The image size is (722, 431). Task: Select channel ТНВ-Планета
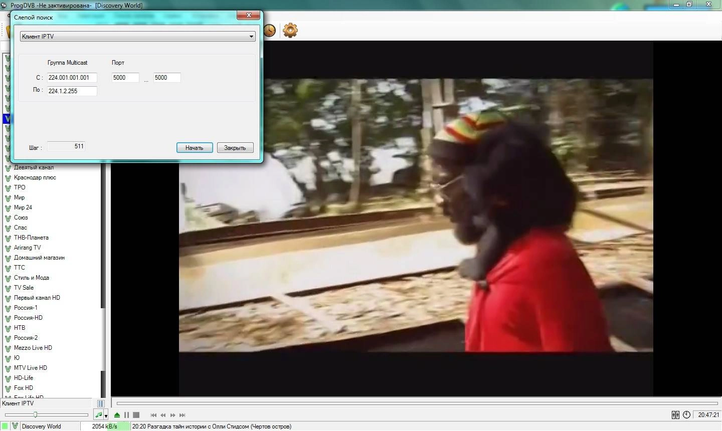tap(31, 238)
